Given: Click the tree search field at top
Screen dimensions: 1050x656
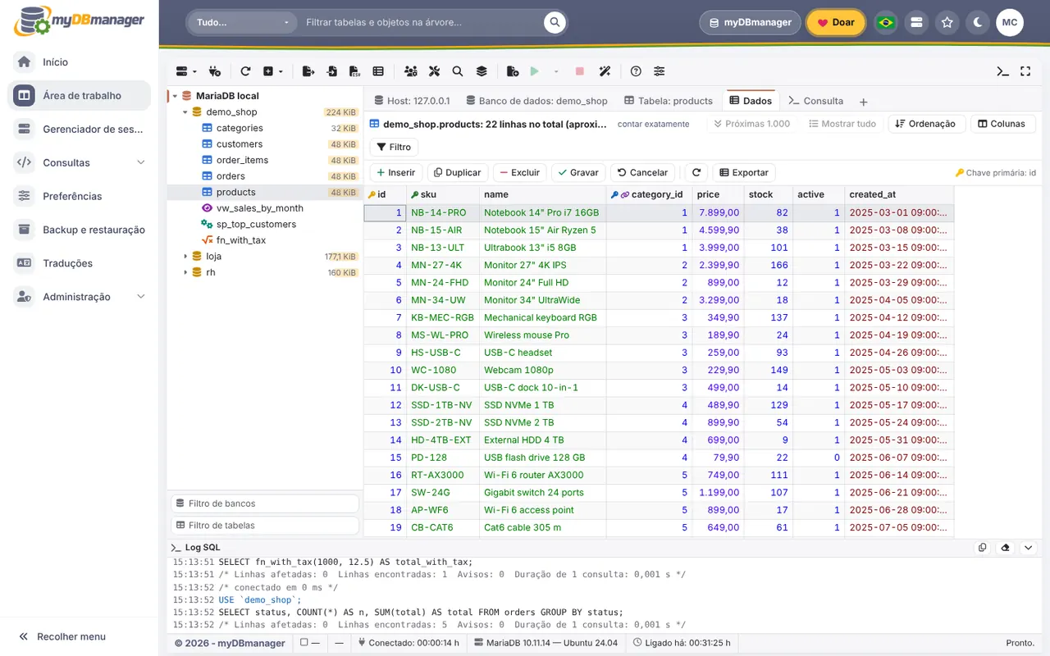Looking at the screenshot, I should point(421,23).
